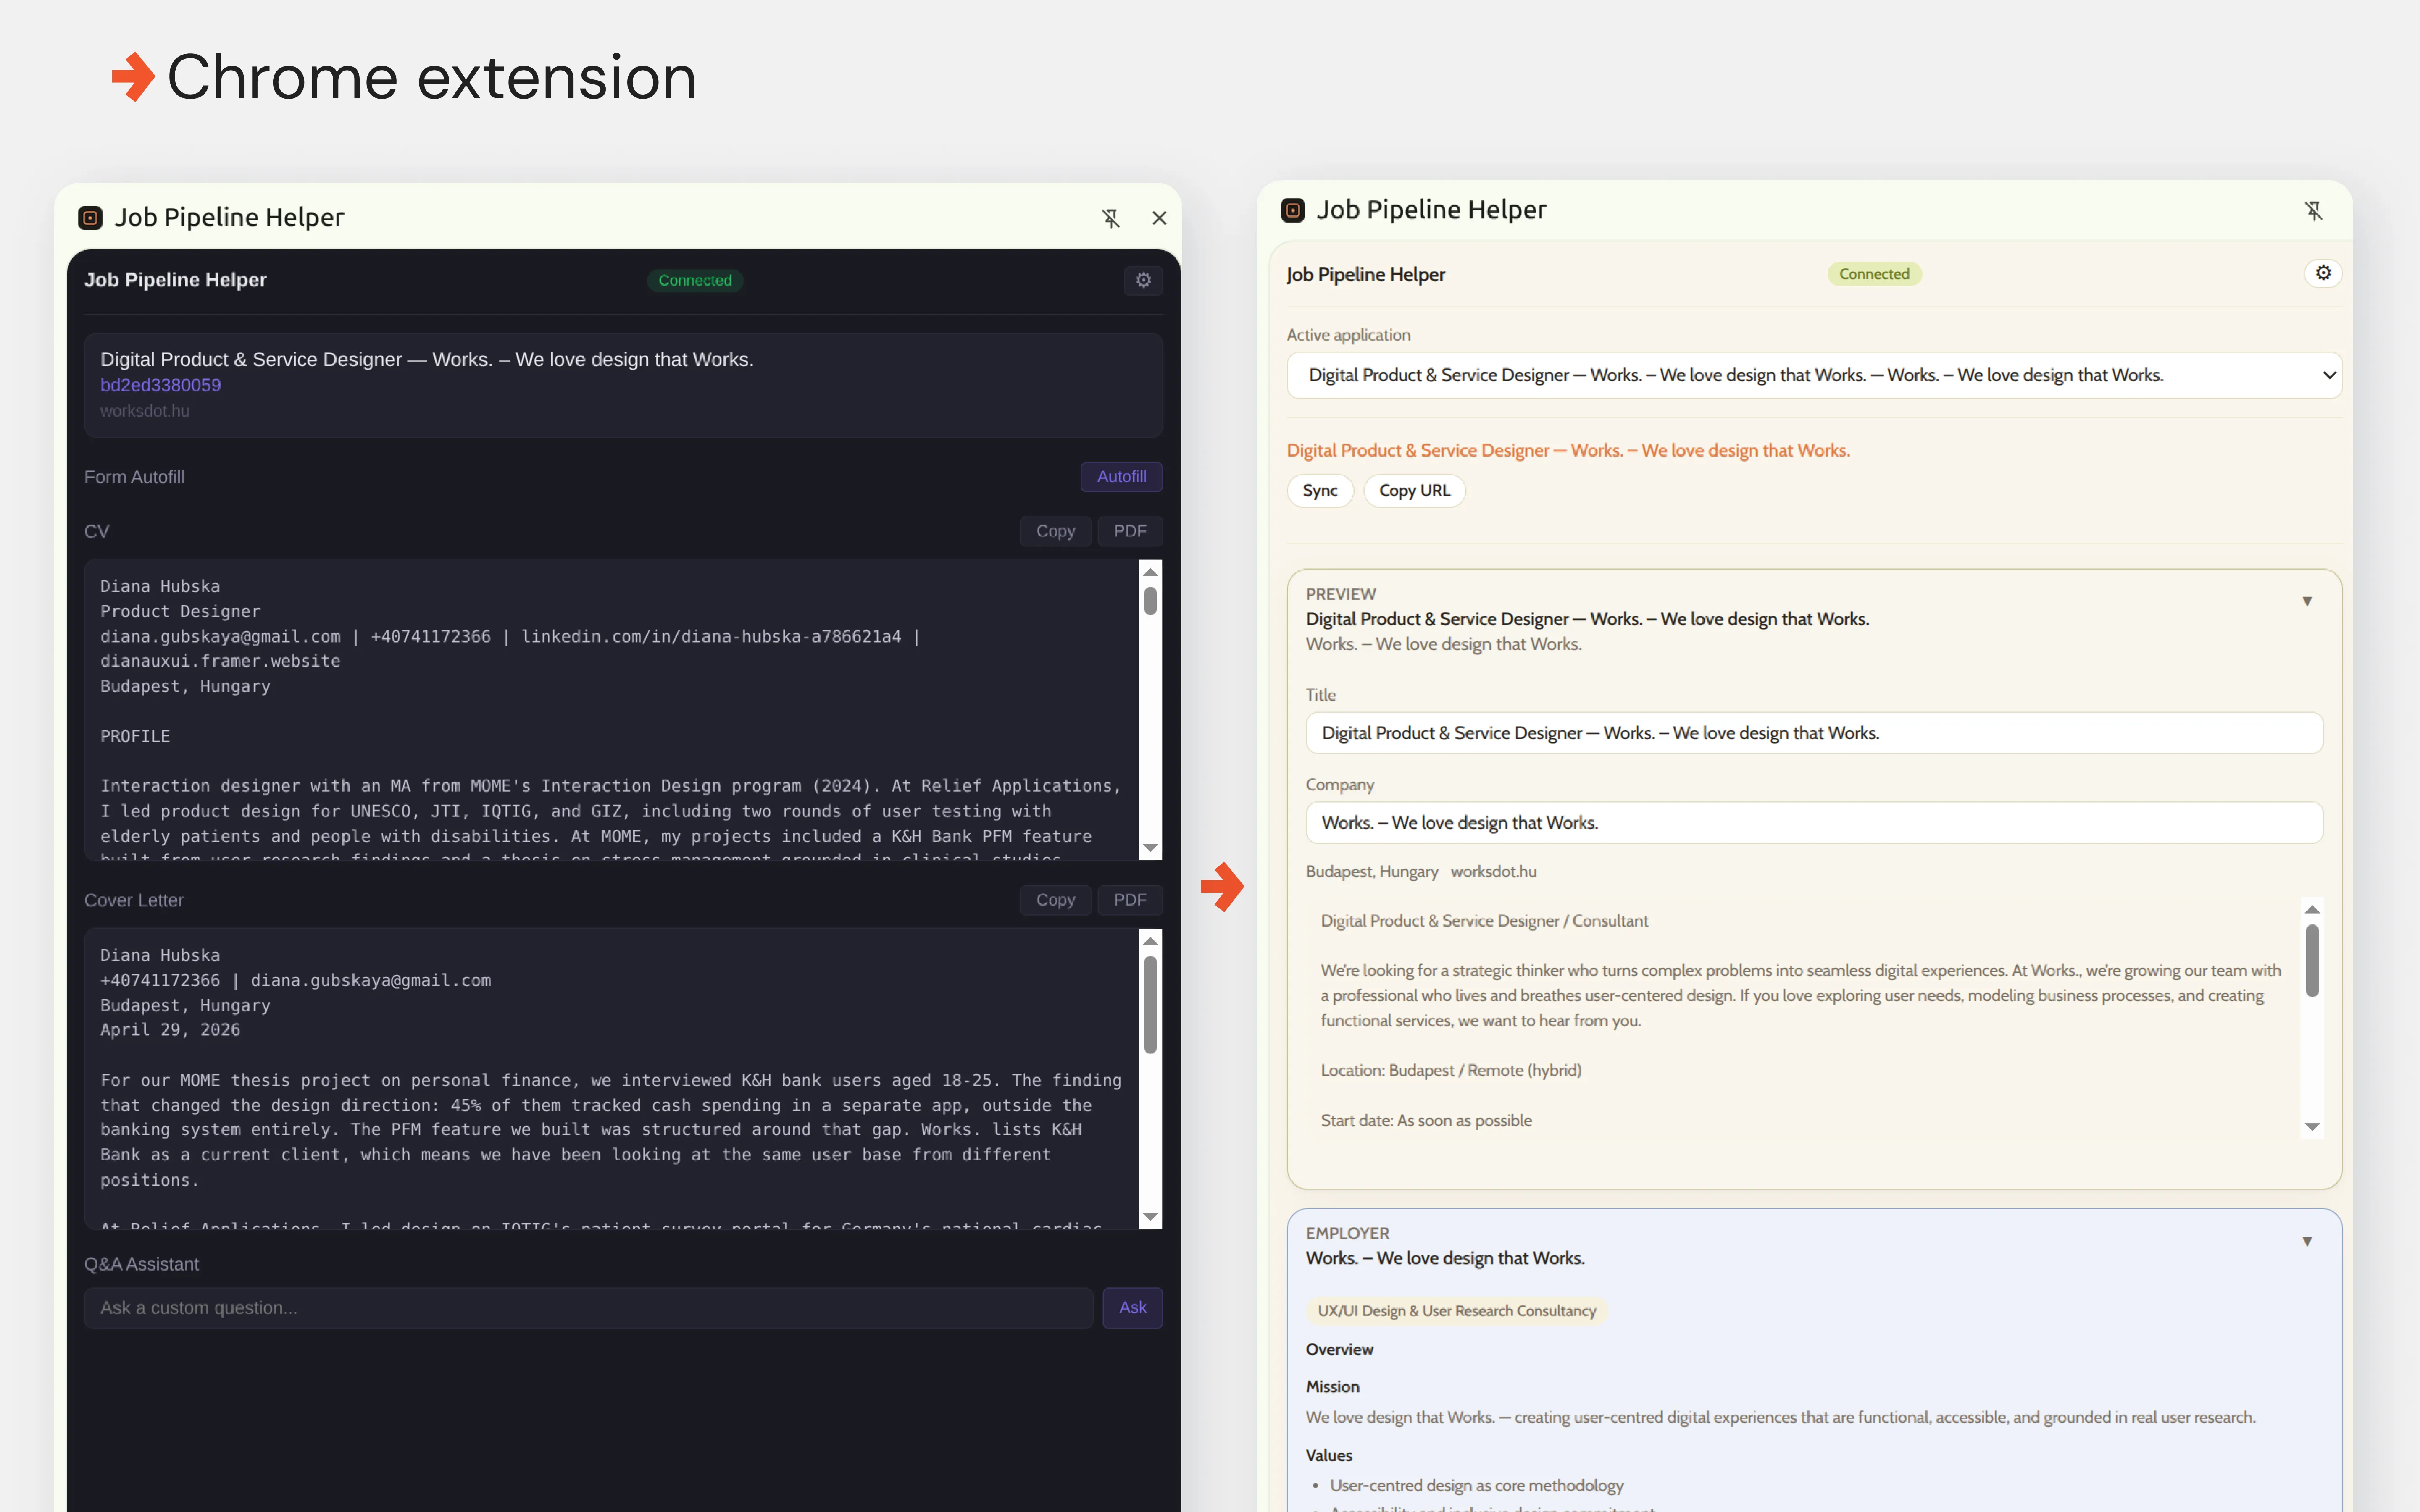This screenshot has width=2420, height=1512.
Task: Click the 'worksdot.hu' text in dark panel
Action: (145, 411)
